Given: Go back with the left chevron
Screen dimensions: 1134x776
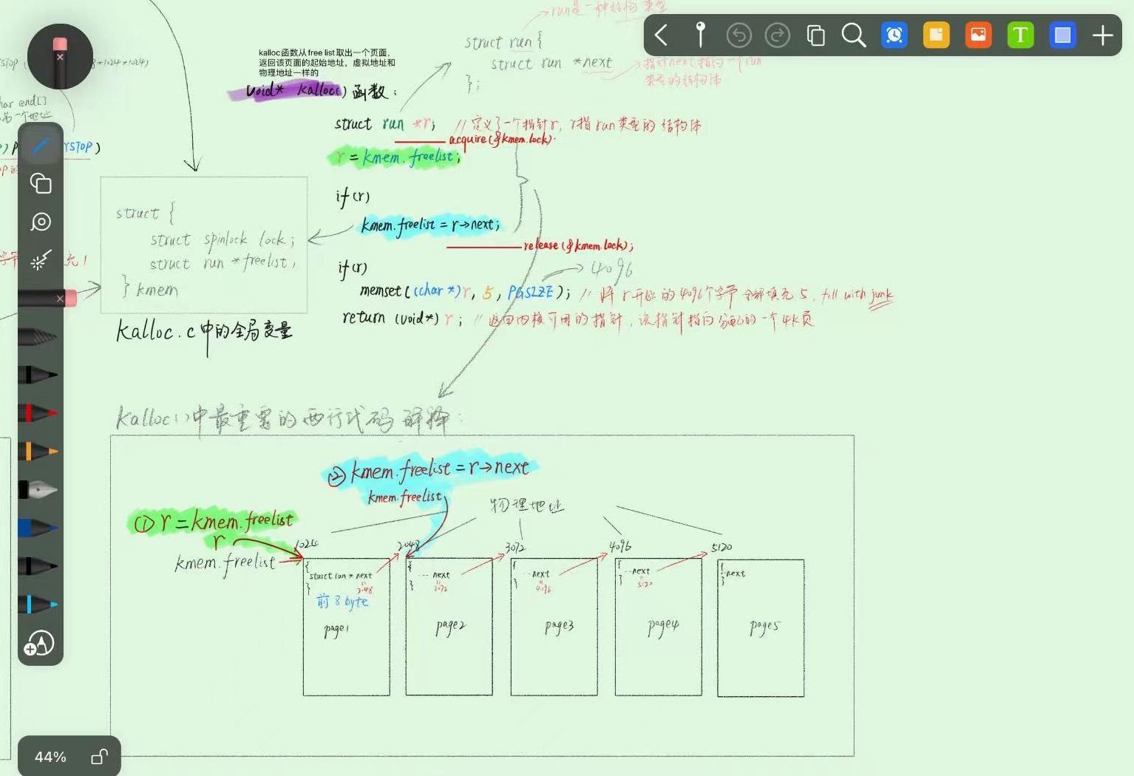Looking at the screenshot, I should click(661, 35).
